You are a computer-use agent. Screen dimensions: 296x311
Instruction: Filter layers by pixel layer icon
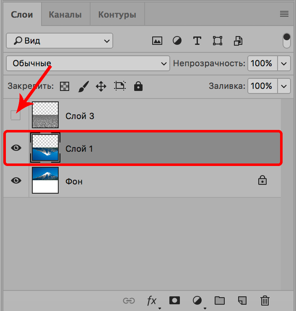click(157, 41)
